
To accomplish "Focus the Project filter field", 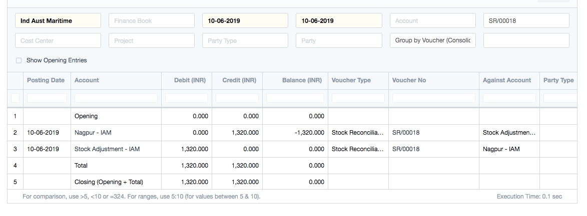I will coord(151,40).
